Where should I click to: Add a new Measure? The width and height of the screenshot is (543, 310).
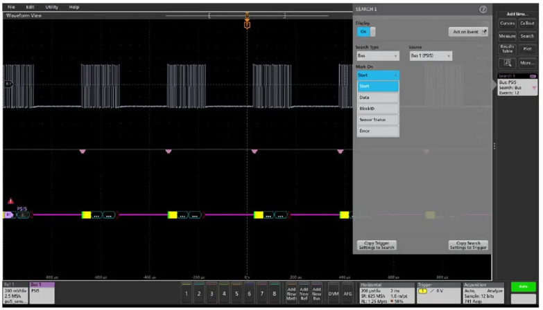click(x=508, y=36)
